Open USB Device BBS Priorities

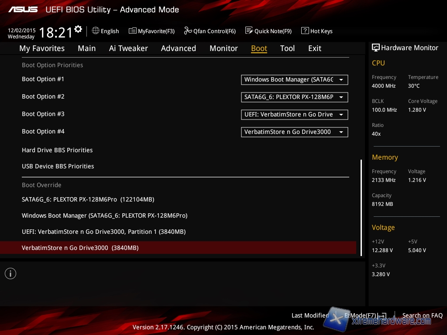pyautogui.click(x=58, y=166)
